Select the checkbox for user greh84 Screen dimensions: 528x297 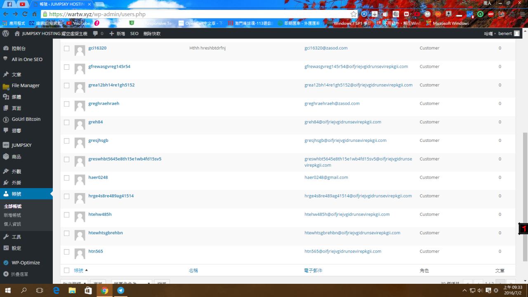point(66,122)
